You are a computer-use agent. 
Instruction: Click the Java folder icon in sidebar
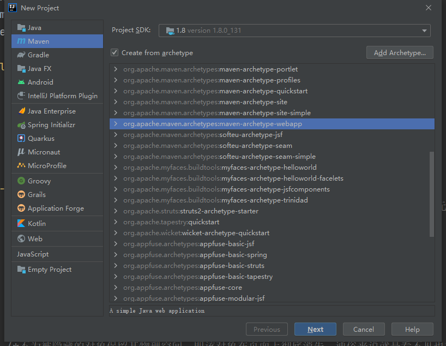(21, 28)
